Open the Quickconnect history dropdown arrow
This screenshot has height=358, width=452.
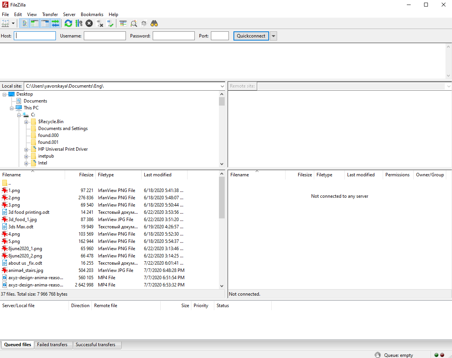(273, 36)
